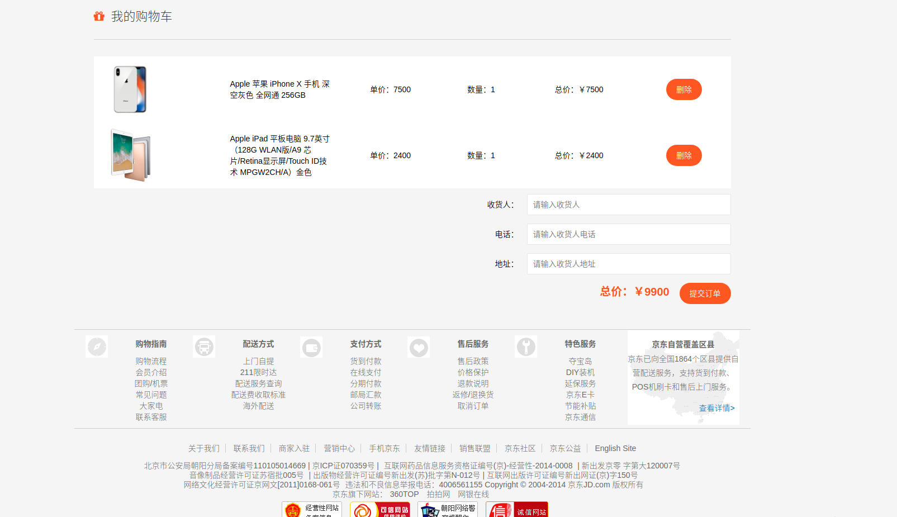Screen dimensions: 897x517
Task: Click the truck icon for 配送方式
Action: tap(204, 347)
